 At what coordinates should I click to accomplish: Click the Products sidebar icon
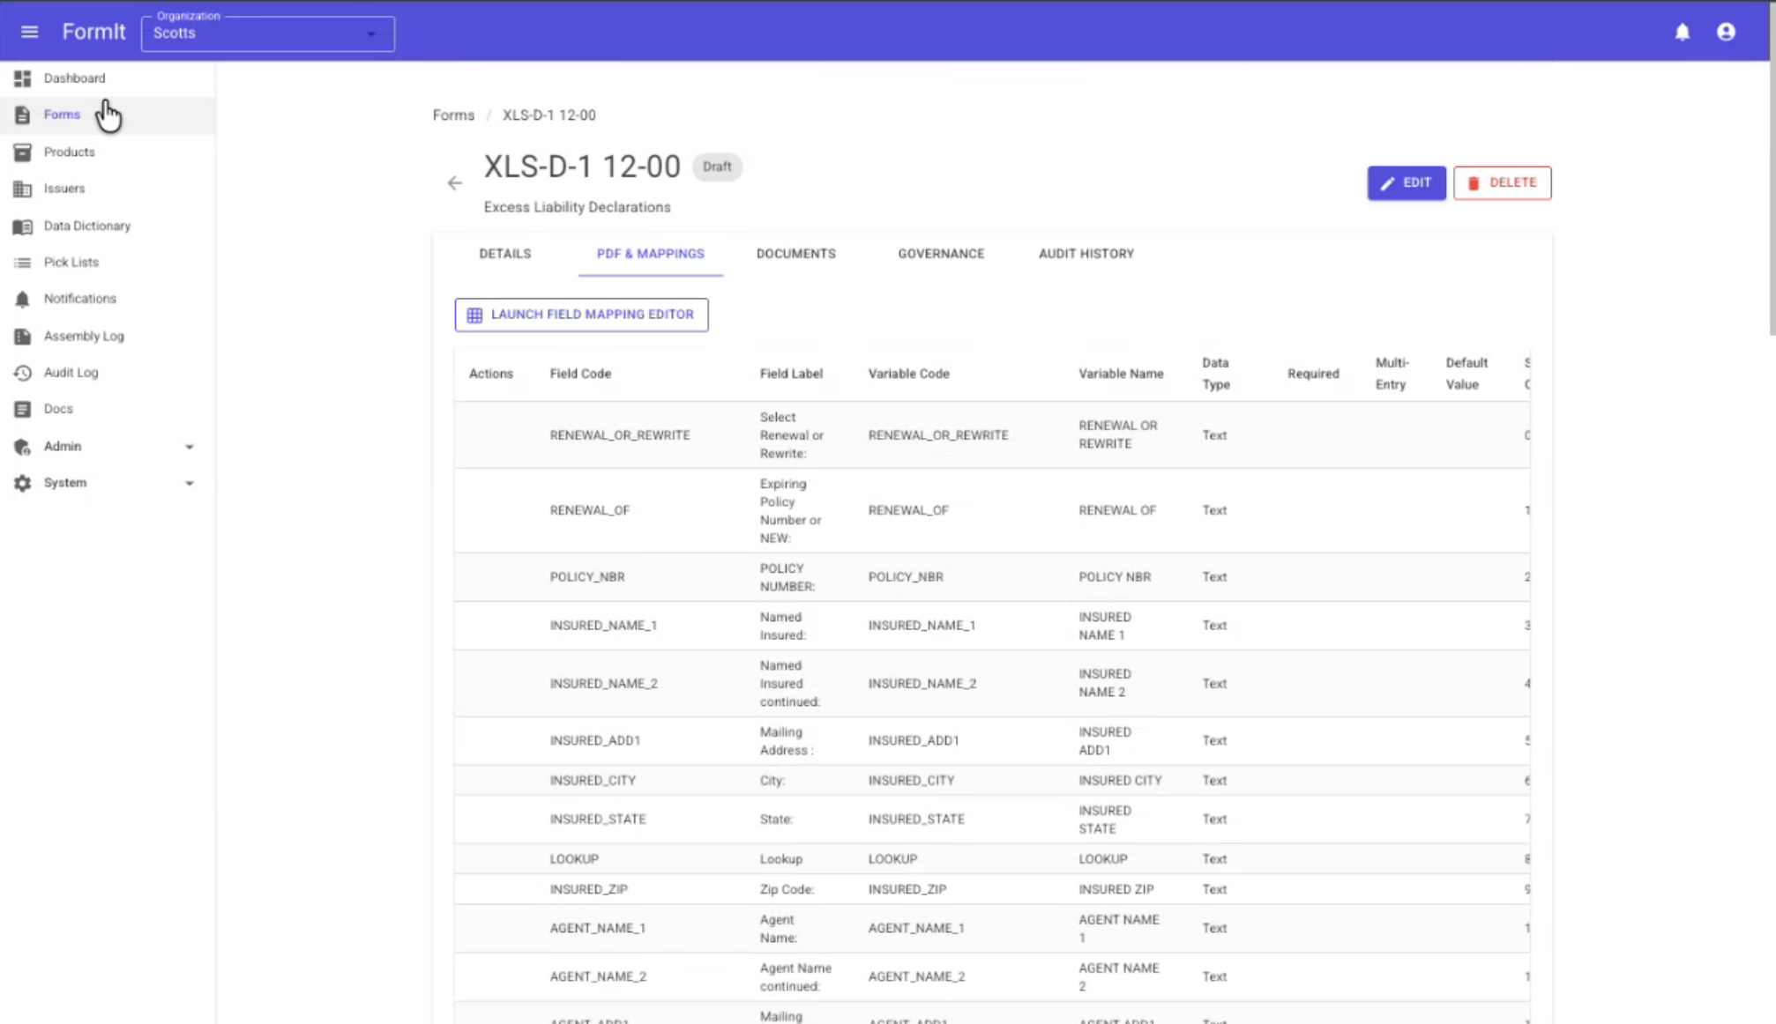(x=23, y=152)
